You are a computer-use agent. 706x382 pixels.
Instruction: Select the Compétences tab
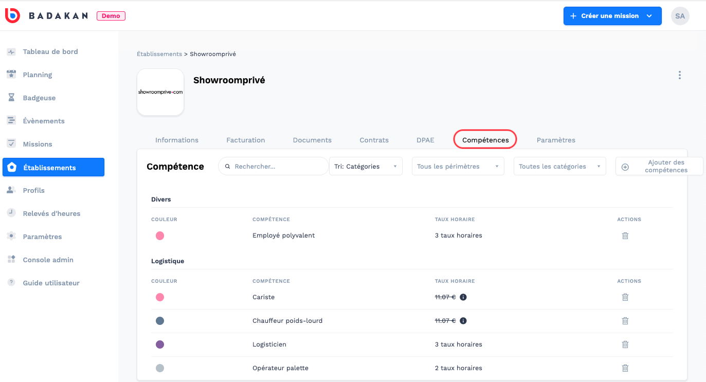485,140
